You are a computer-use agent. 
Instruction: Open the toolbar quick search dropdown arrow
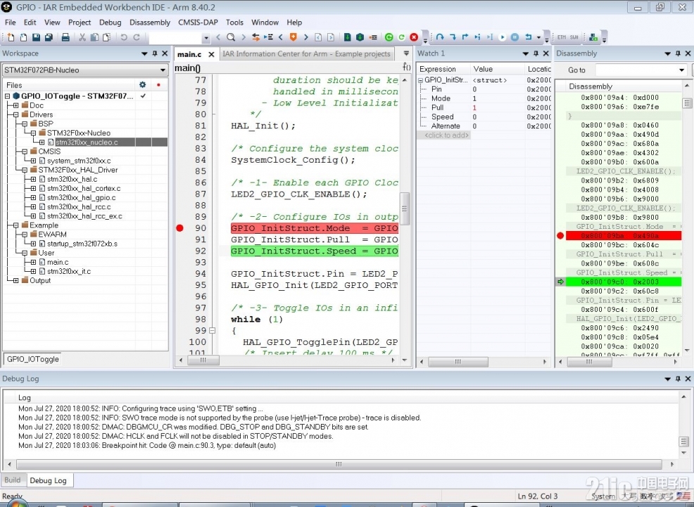[206, 38]
